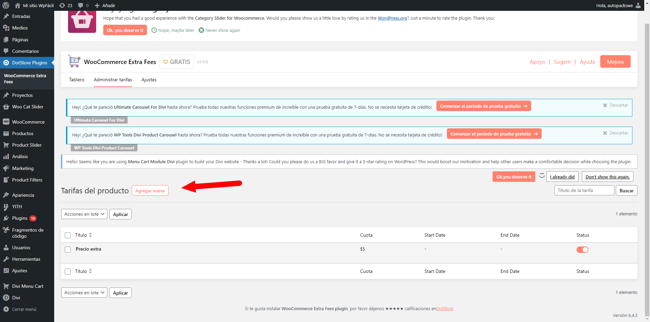Image resolution: width=650 pixels, height=322 pixels.
Task: Tick the checkbox for Precio extra row
Action: pyautogui.click(x=68, y=250)
